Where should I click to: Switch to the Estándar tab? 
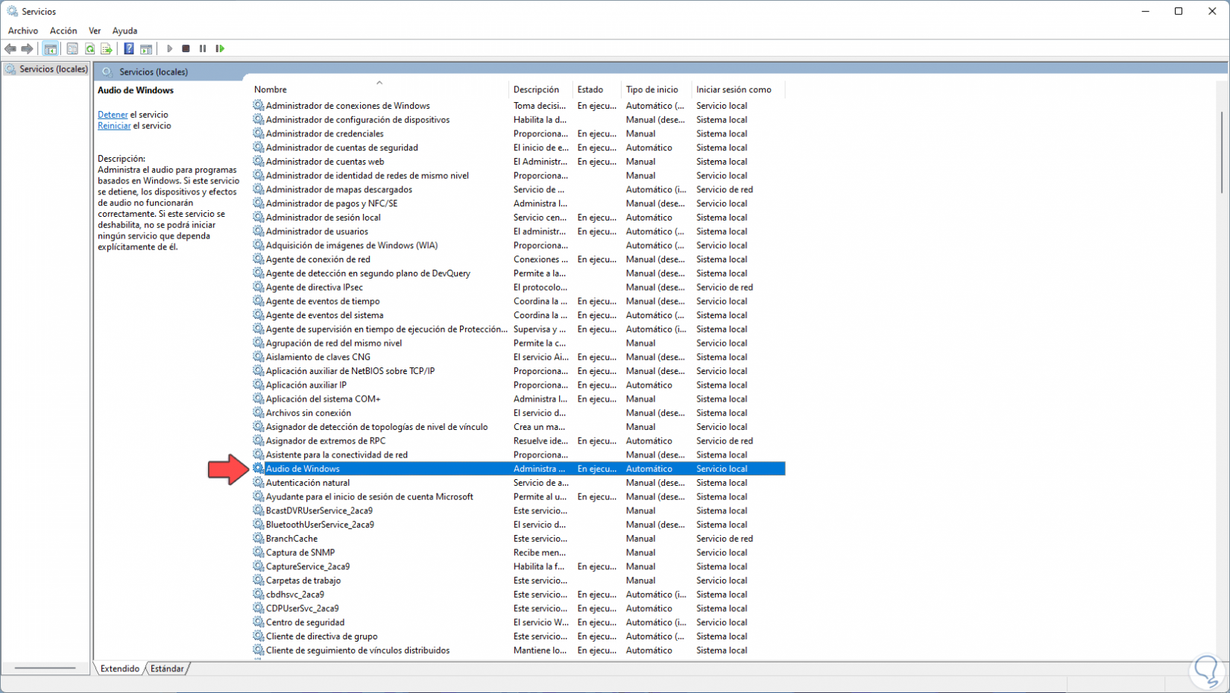(x=167, y=668)
